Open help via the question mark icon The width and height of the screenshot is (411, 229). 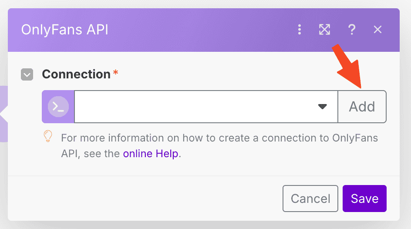click(352, 30)
